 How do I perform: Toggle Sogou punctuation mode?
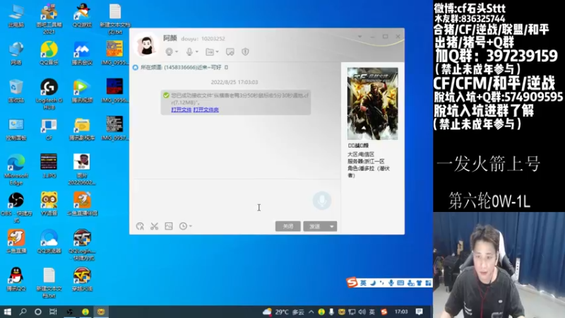(x=381, y=283)
